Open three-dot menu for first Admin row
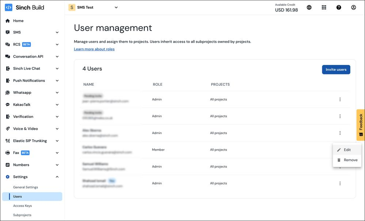Image resolution: width=365 pixels, height=221 pixels. click(x=340, y=100)
